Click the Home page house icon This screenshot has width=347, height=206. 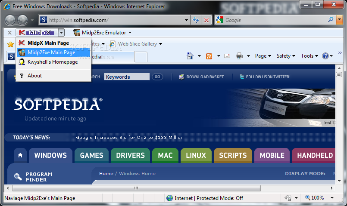tap(190, 56)
